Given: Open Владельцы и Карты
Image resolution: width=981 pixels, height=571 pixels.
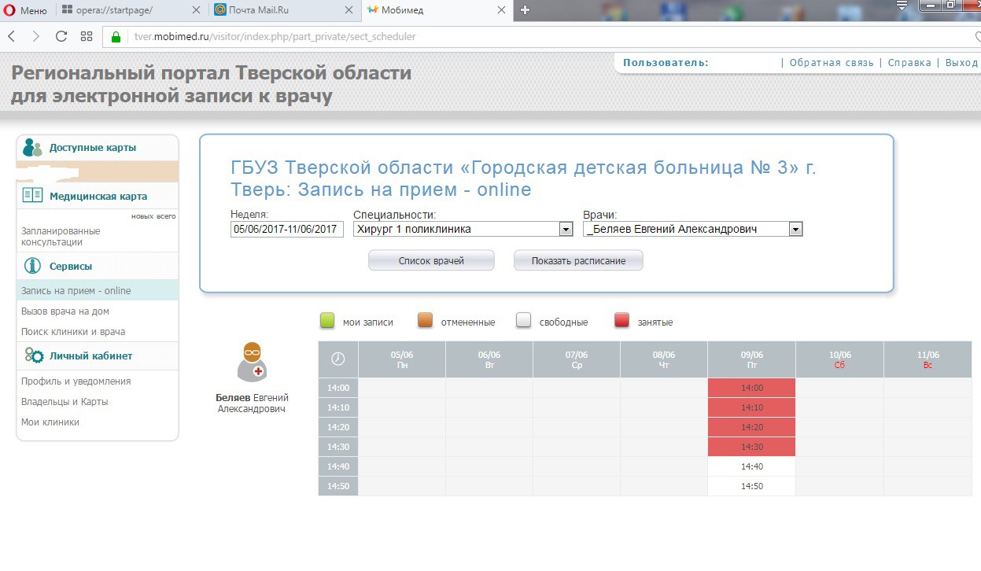Looking at the screenshot, I should [65, 402].
